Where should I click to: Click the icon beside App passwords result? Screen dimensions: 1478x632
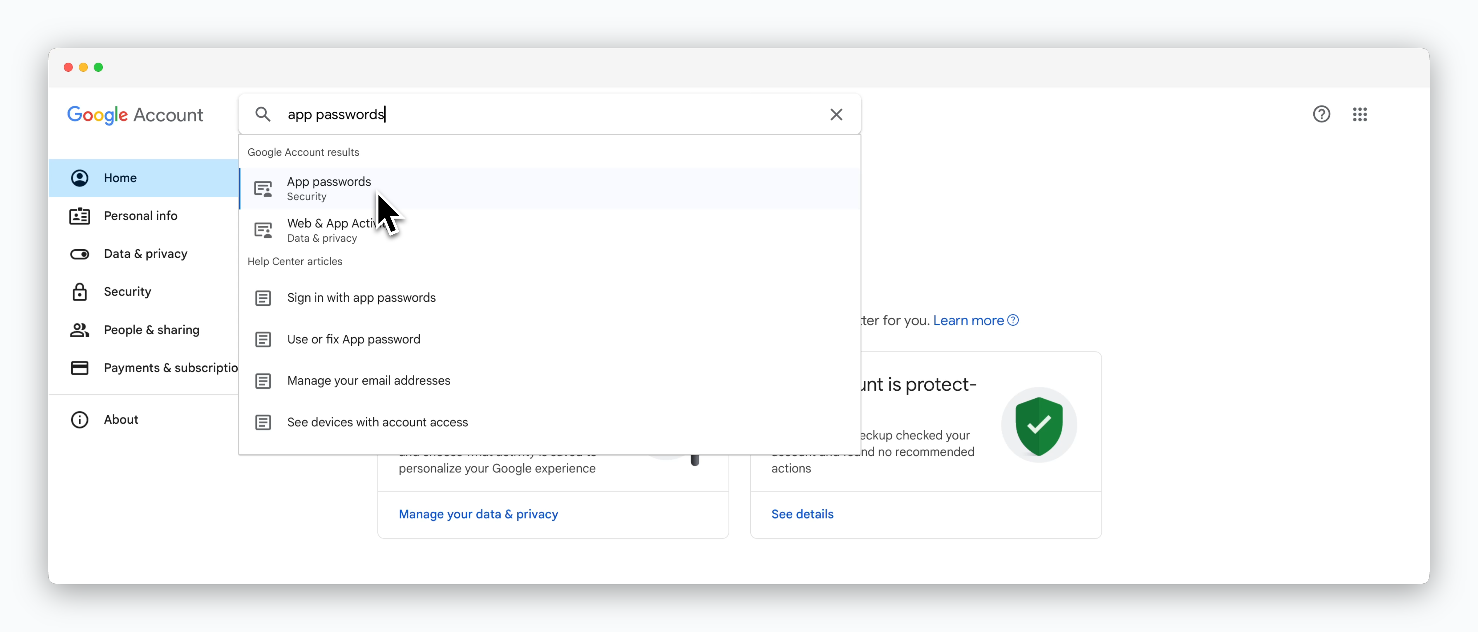(x=263, y=189)
